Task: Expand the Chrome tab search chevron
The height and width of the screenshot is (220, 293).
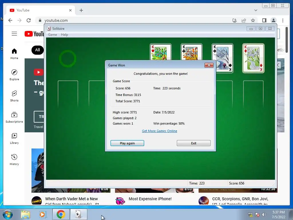Action: tap(256, 10)
